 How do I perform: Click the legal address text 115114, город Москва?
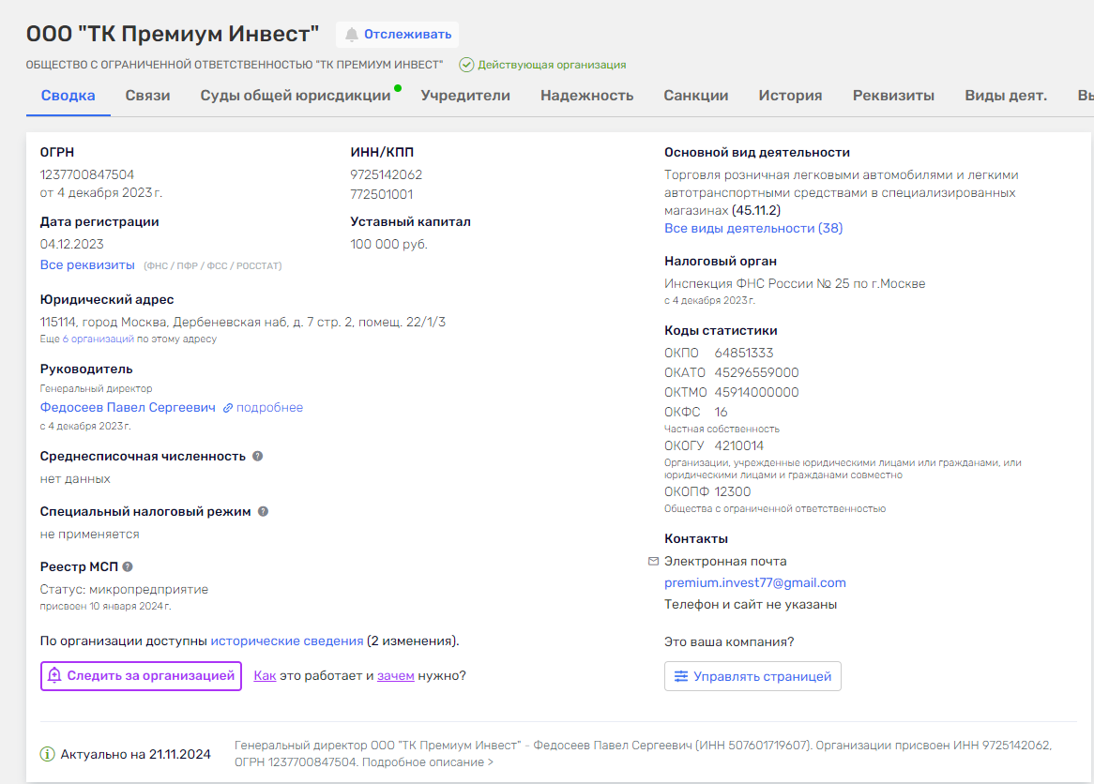point(243,323)
